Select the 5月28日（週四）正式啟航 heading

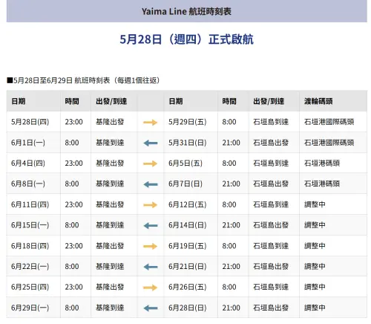click(187, 39)
